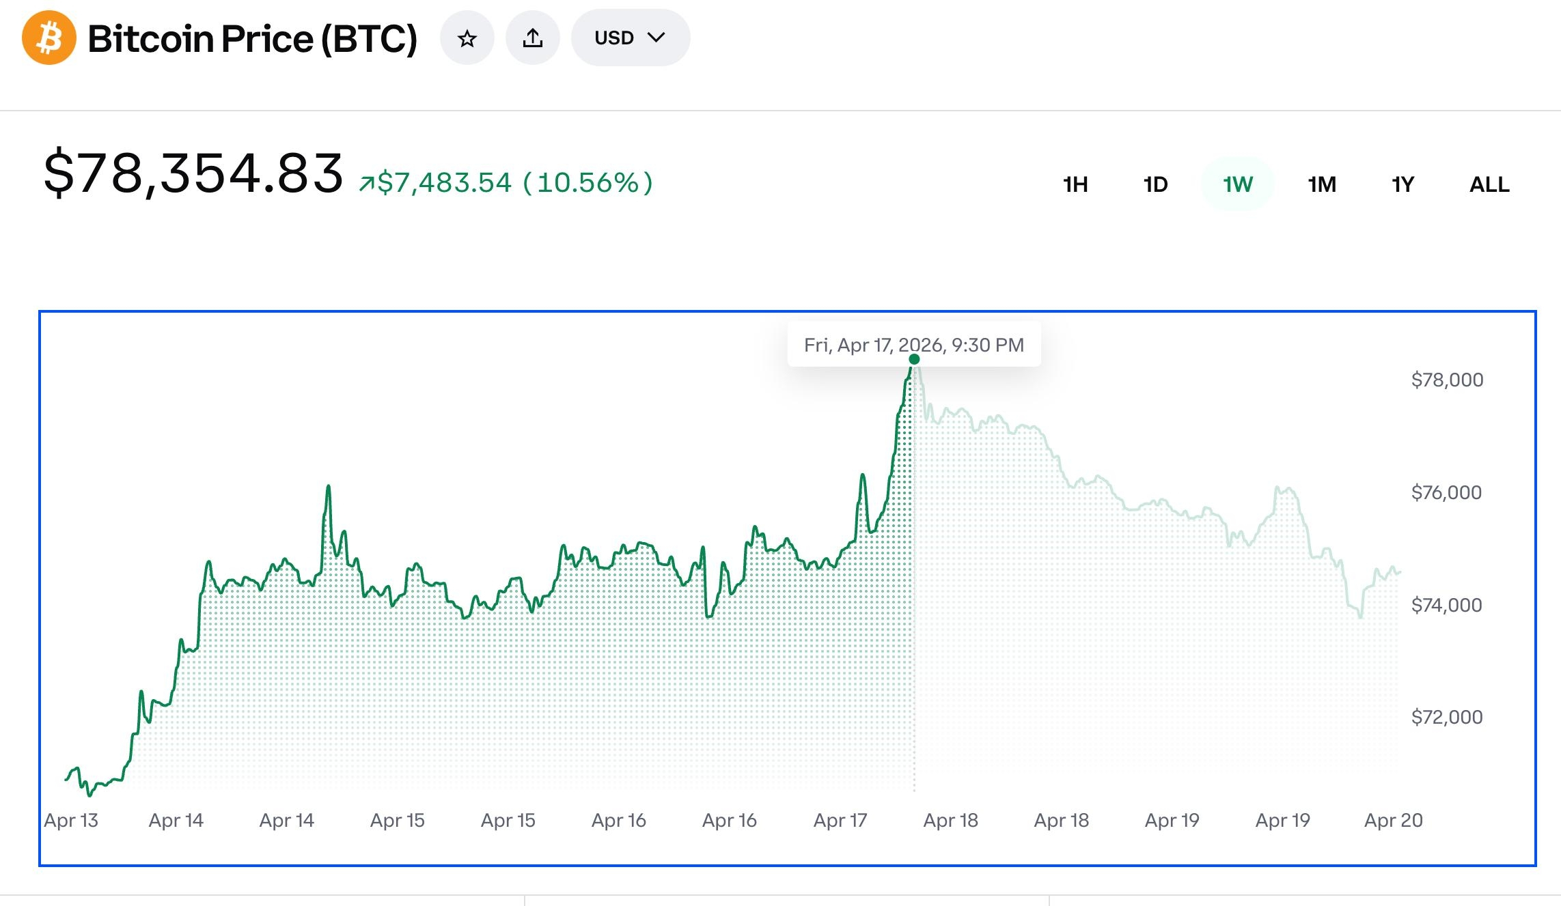This screenshot has width=1561, height=906.
Task: Star Bitcoin as a favorite
Action: click(x=467, y=38)
